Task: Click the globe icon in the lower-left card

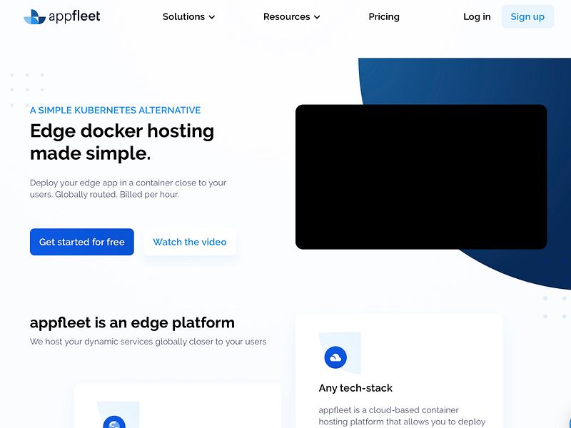Action: (114, 422)
